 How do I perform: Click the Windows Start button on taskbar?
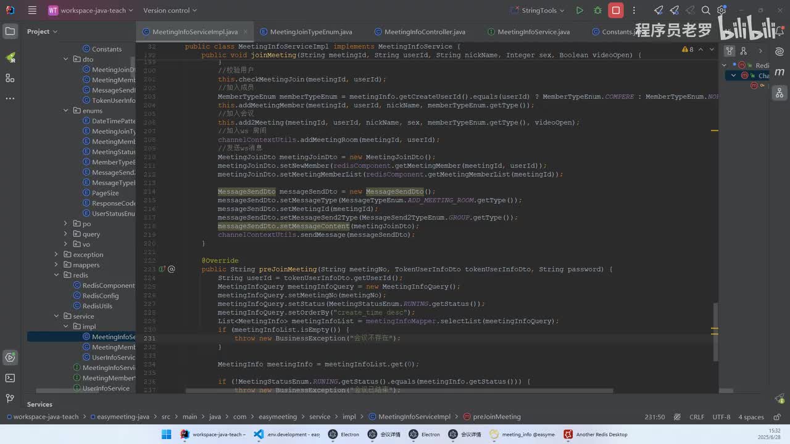pos(166,434)
